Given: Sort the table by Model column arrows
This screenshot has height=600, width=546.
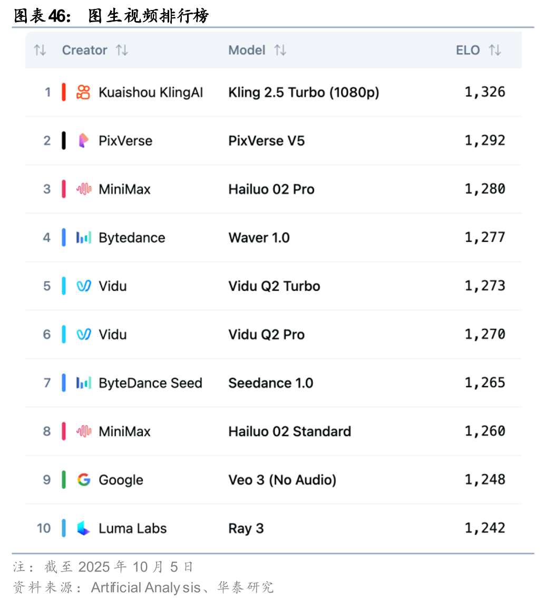Looking at the screenshot, I should [280, 50].
